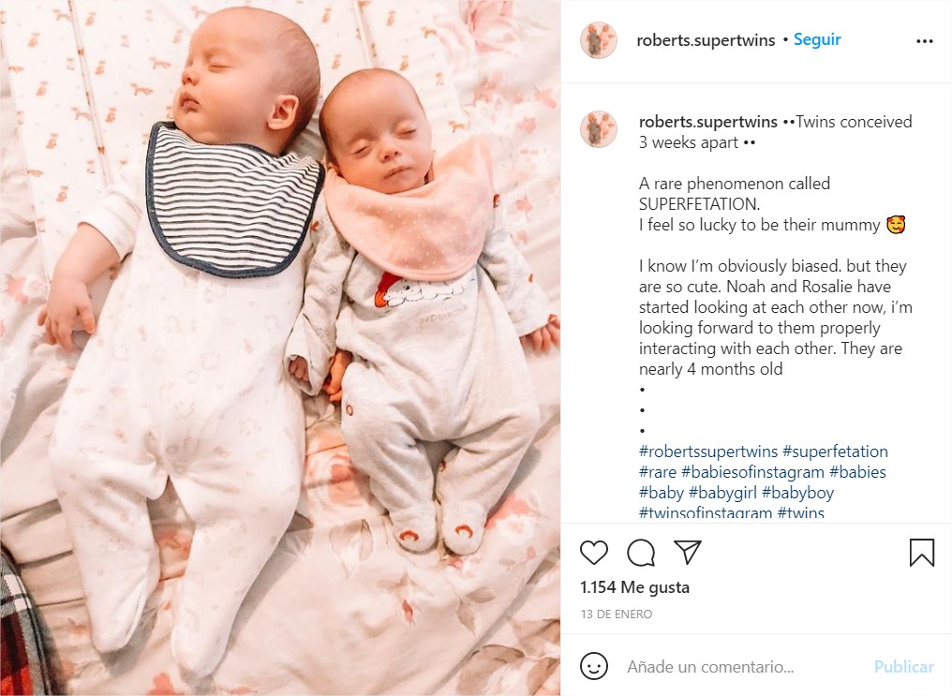Open the #rare hashtag link

pyautogui.click(x=658, y=472)
